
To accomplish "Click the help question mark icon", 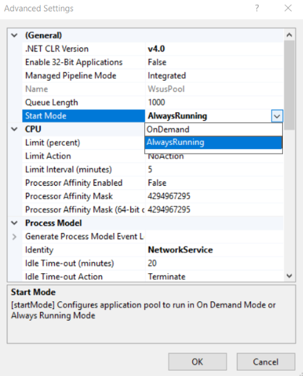I will 257,8.
